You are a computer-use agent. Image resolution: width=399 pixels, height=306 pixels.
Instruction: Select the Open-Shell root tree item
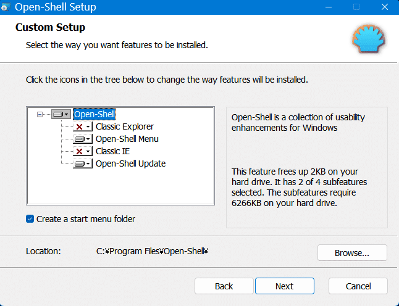point(94,114)
